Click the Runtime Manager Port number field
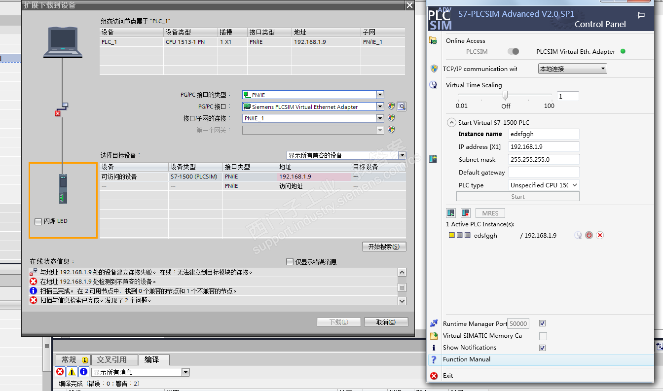 [x=518, y=323]
